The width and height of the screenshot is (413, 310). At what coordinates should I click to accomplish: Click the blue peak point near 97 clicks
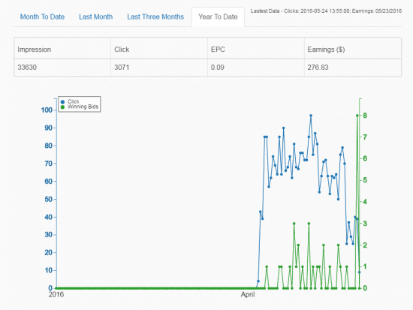coord(311,116)
